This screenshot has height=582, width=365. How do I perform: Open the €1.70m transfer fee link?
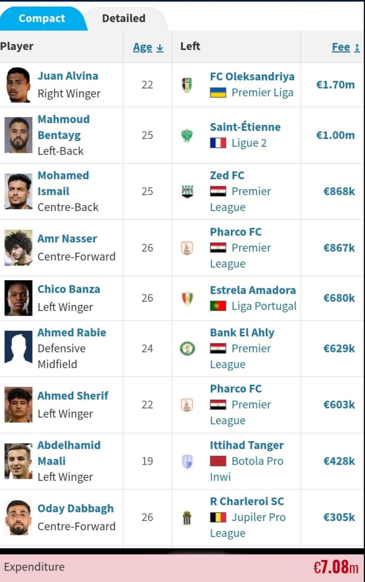335,85
